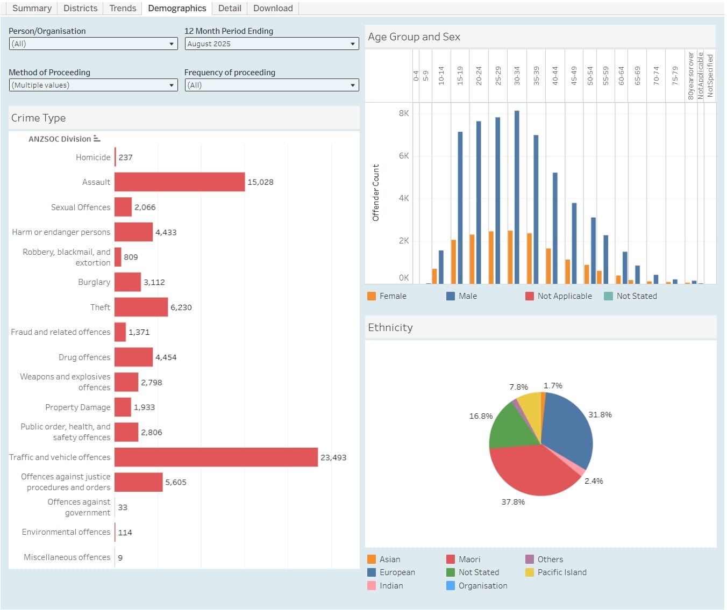Viewport: 727px width, 610px height.
Task: Click the Male bar for age 30-34
Action: point(517,199)
